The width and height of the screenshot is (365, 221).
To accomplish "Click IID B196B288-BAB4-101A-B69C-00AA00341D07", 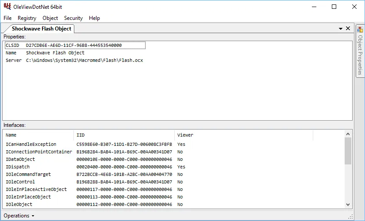I will pyautogui.click(x=124, y=182).
